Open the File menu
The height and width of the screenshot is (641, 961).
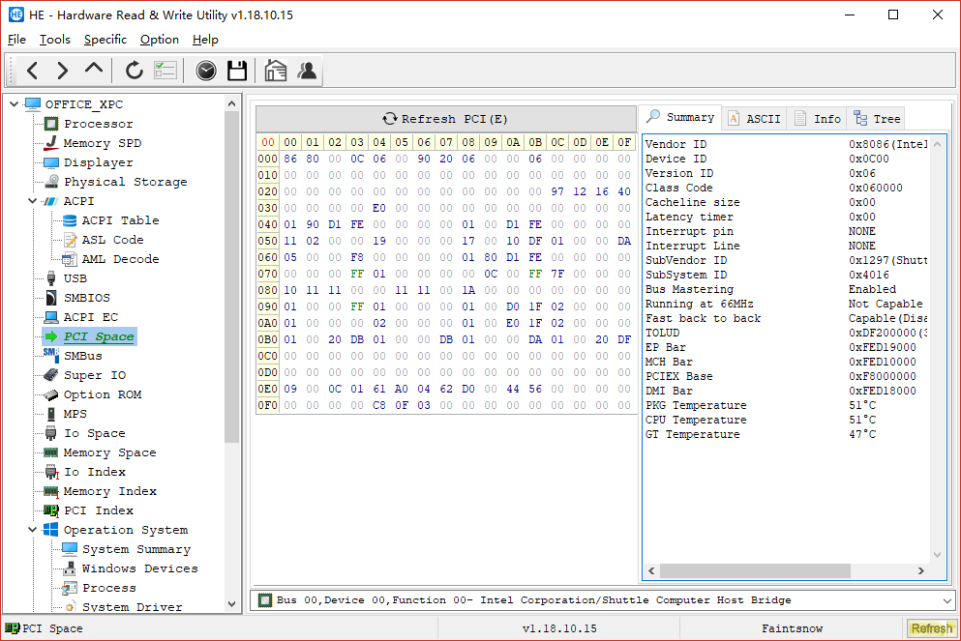[16, 40]
